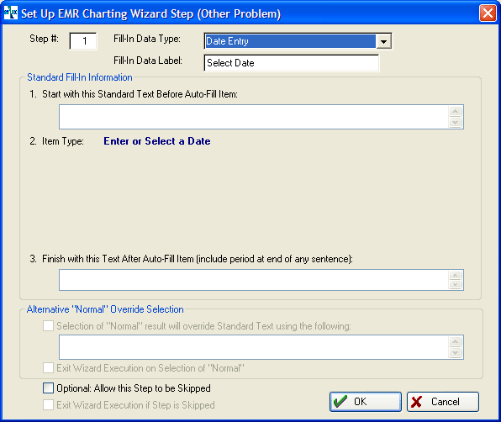Click the red X Cancel icon
501x422 pixels.
[416, 402]
